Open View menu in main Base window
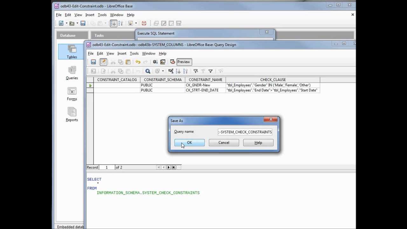Screen dimensions: 407x229 78,15
